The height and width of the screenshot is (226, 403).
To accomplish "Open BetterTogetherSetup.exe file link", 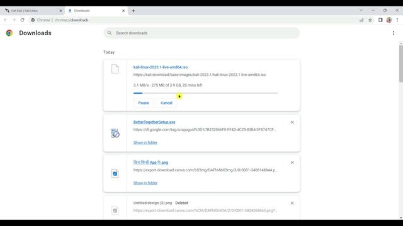I will (x=154, y=122).
